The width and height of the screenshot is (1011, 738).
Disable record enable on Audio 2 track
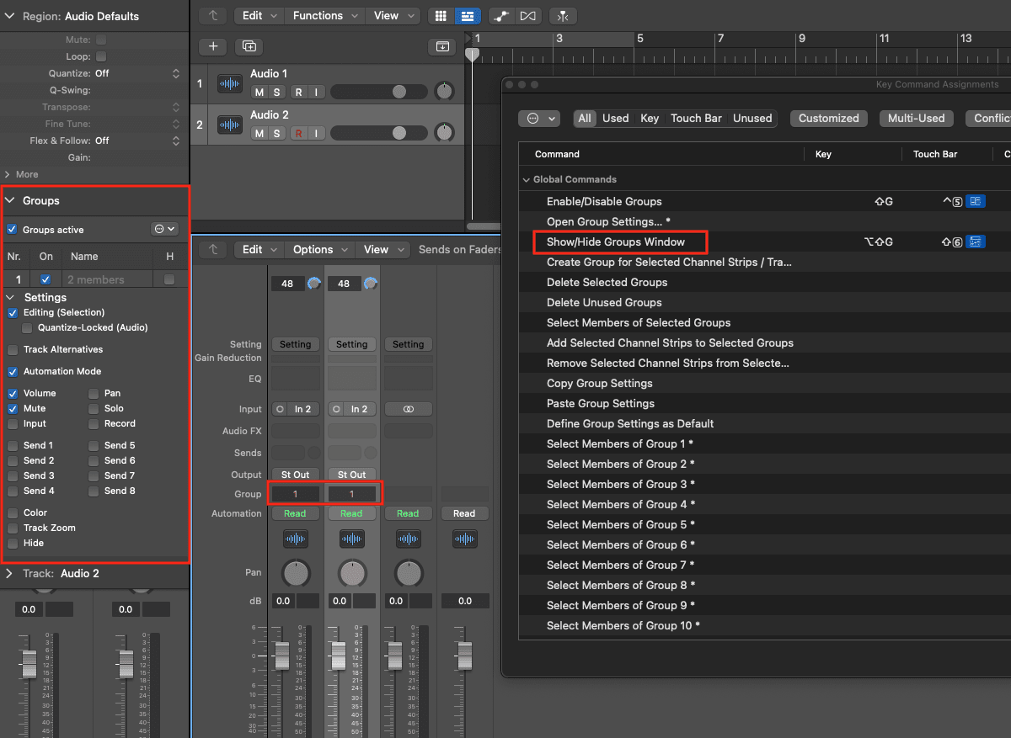coord(298,133)
